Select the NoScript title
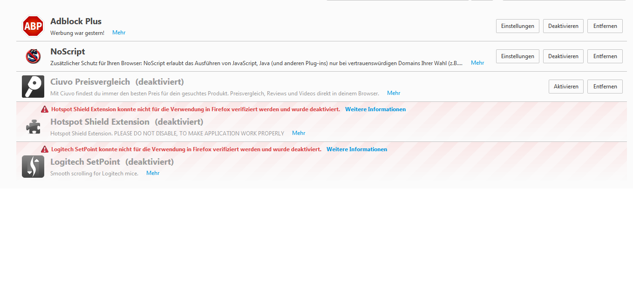 click(68, 52)
